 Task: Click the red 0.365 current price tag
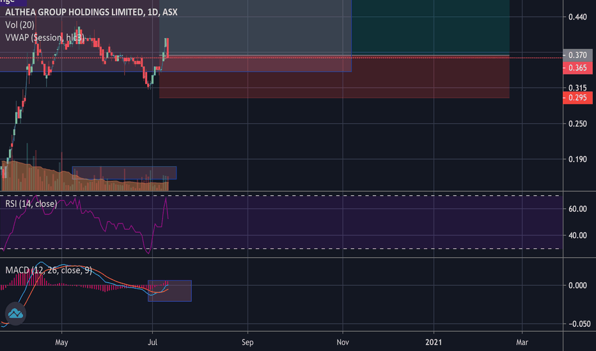[577, 68]
